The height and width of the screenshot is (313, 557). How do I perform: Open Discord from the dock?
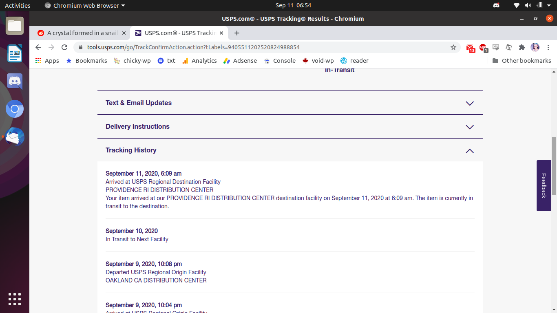pyautogui.click(x=15, y=81)
